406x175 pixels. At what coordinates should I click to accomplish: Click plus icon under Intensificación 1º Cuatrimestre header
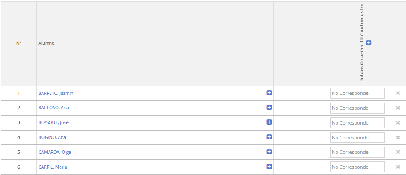369,43
